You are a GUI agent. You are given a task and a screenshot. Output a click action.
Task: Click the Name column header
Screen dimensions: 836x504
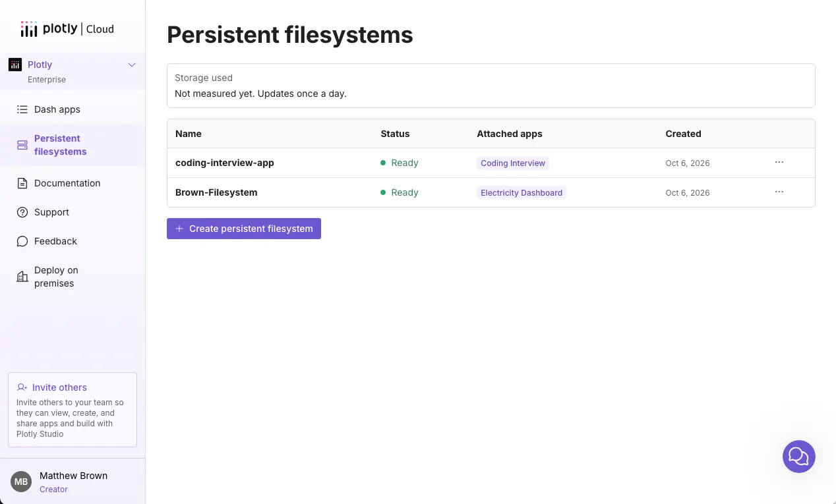(189, 134)
